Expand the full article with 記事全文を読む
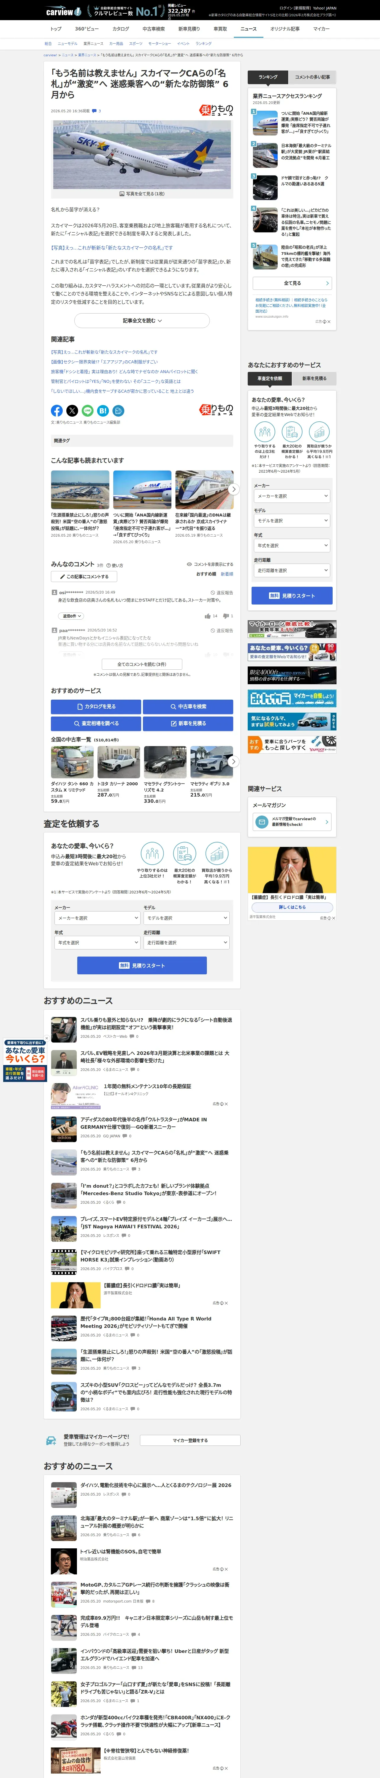Screen dimensions: 380x1778 [x=142, y=320]
